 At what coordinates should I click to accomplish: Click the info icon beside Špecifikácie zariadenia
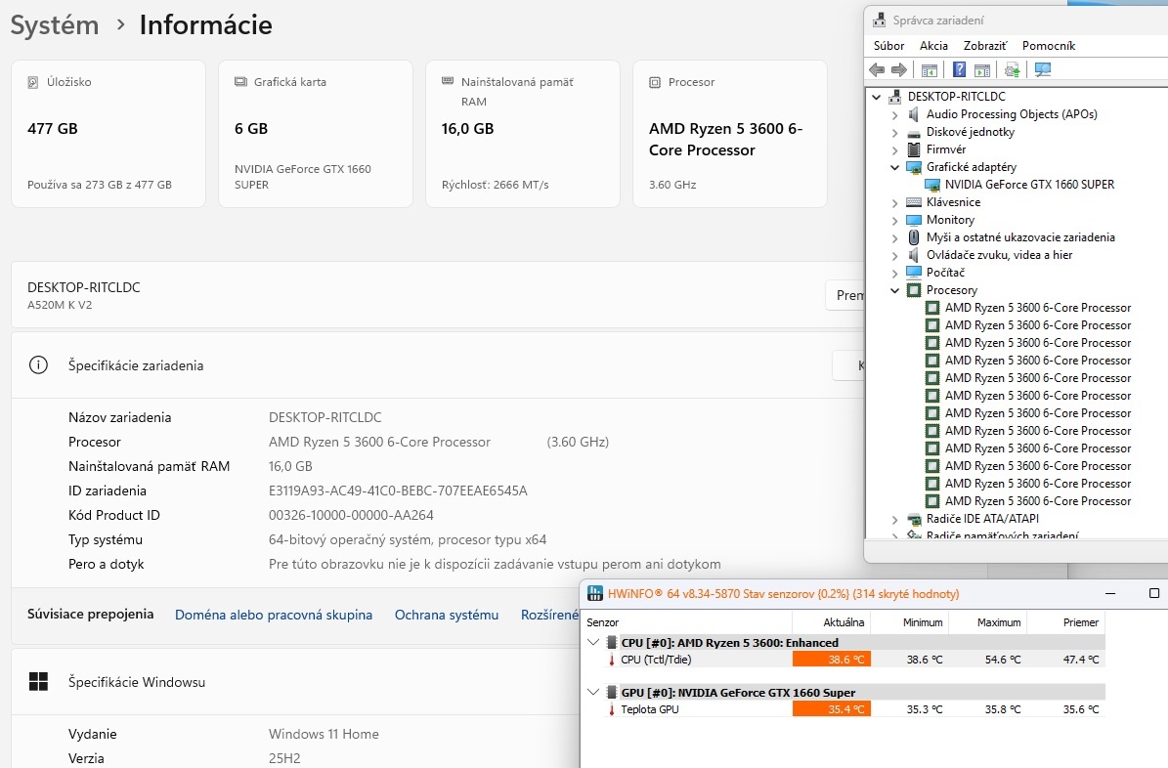(x=38, y=365)
